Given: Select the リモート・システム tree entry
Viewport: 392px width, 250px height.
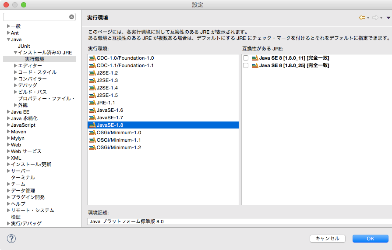Looking at the screenshot, I should pos(32,211).
